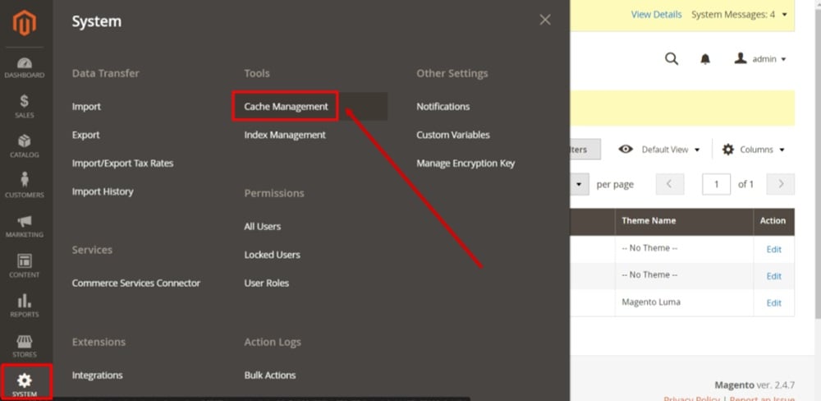Open Import/Export Tax Rates
The width and height of the screenshot is (821, 401).
tap(122, 163)
